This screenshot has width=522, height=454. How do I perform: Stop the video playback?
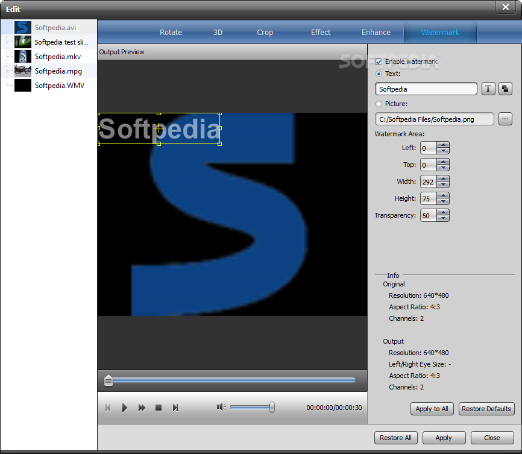point(159,408)
